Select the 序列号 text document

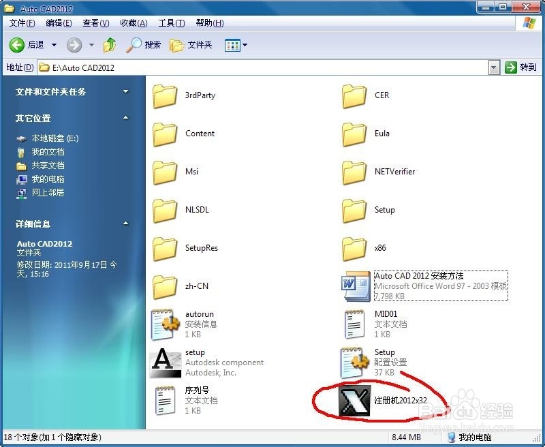pos(186,401)
